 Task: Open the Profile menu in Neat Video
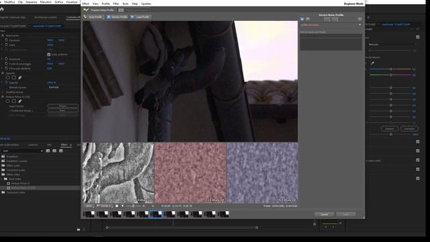[105, 4]
